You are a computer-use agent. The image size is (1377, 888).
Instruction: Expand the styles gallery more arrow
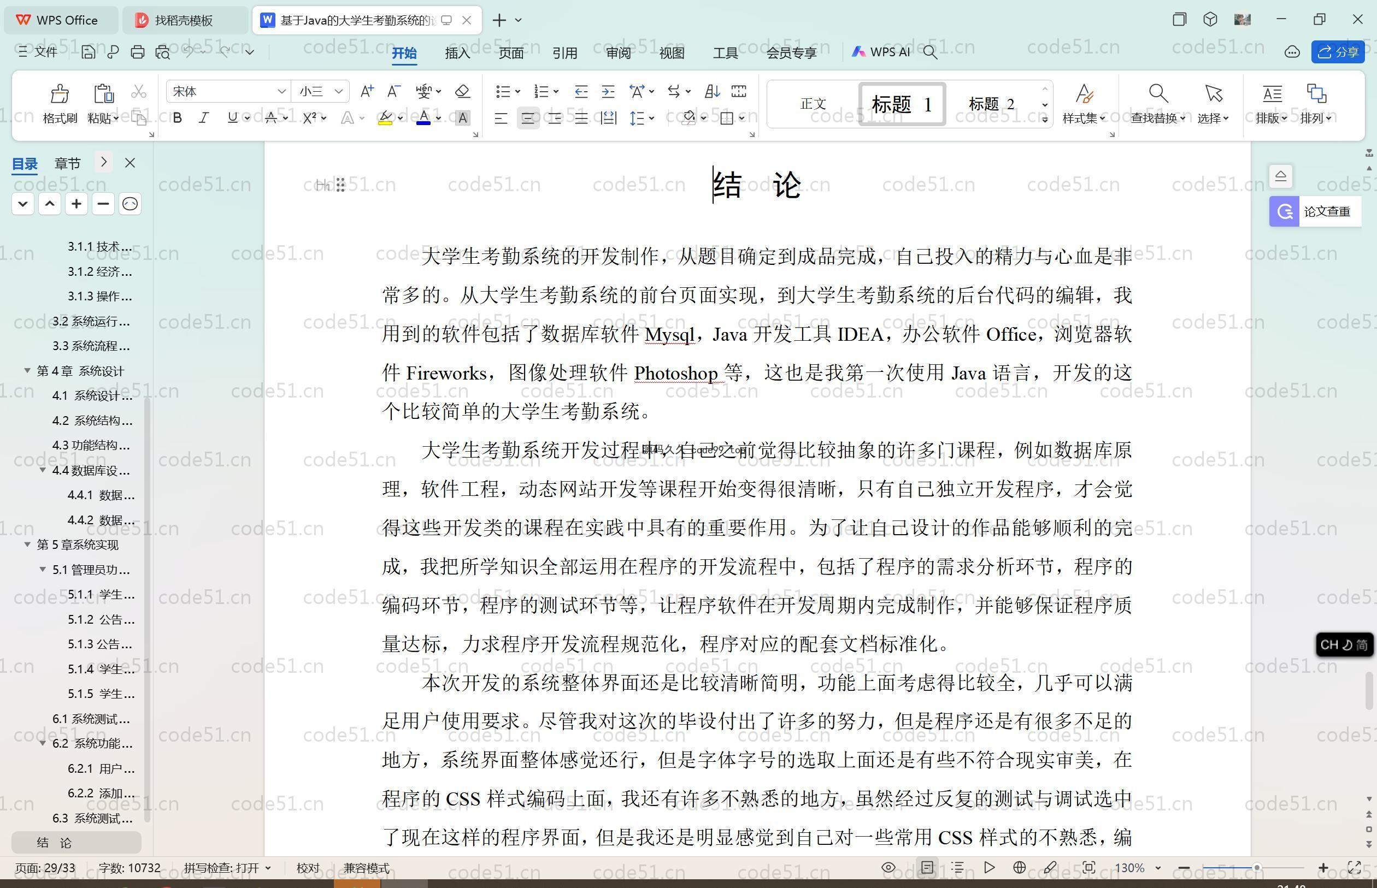coord(1045,120)
